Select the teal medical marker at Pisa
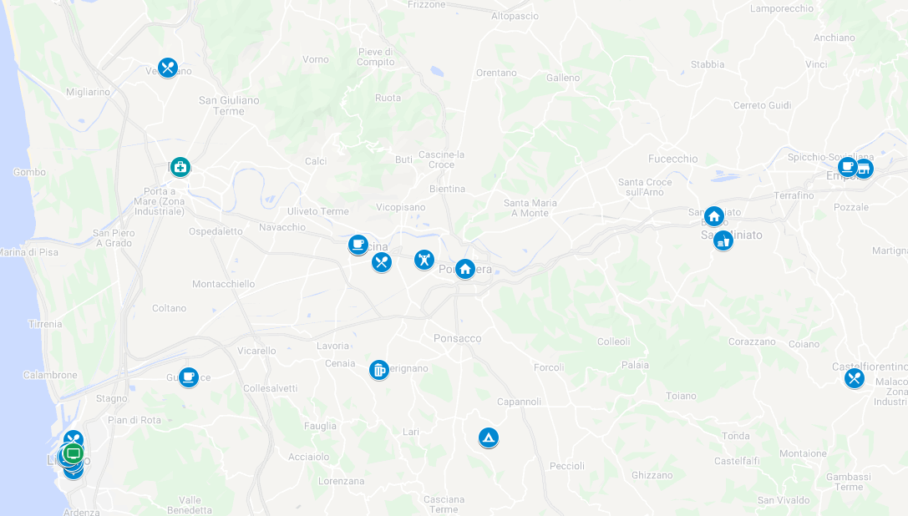Screen dimensions: 908x516 (x=180, y=167)
